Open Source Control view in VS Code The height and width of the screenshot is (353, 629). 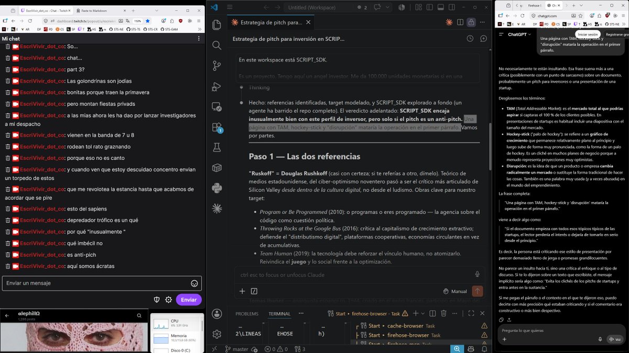click(x=217, y=65)
